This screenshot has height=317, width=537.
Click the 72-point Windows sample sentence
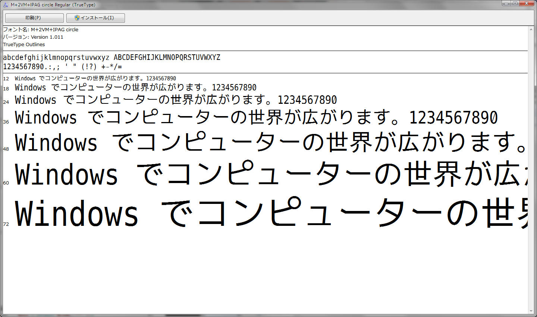pos(271,213)
